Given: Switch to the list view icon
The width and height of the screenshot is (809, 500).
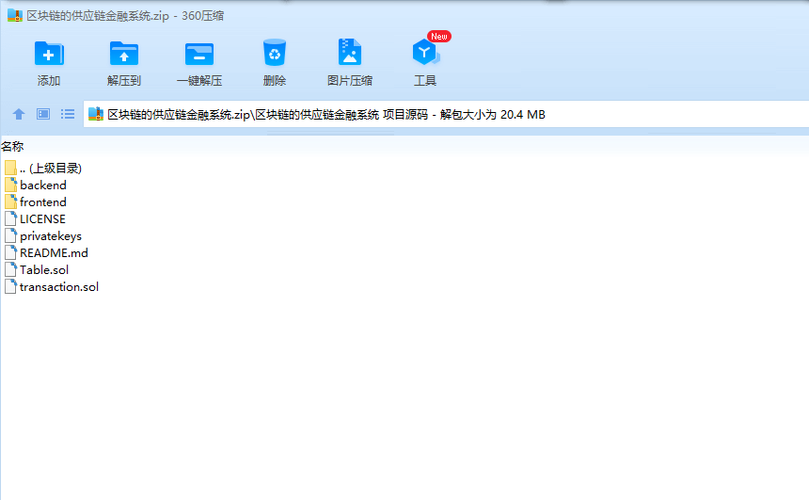Looking at the screenshot, I should 68,114.
